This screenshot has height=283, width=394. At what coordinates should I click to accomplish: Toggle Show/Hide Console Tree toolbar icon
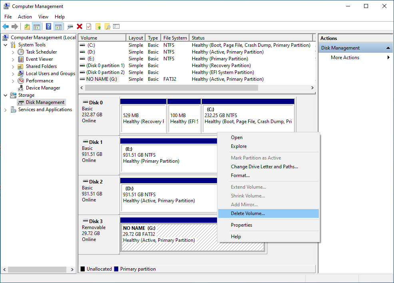37,26
